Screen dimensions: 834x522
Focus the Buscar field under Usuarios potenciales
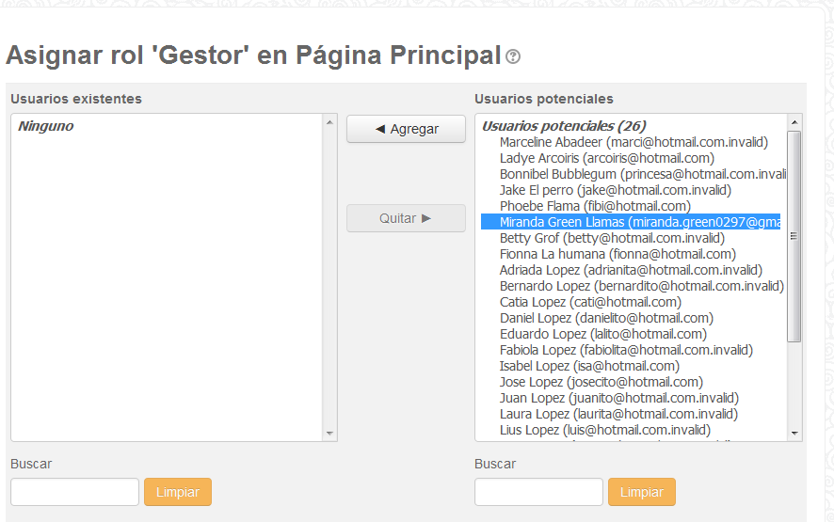pos(538,492)
